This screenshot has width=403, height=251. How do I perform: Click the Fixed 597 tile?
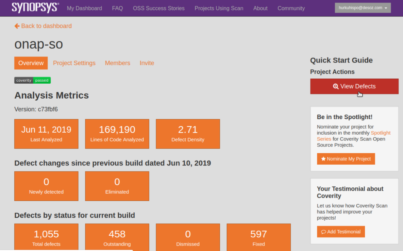pos(258,237)
